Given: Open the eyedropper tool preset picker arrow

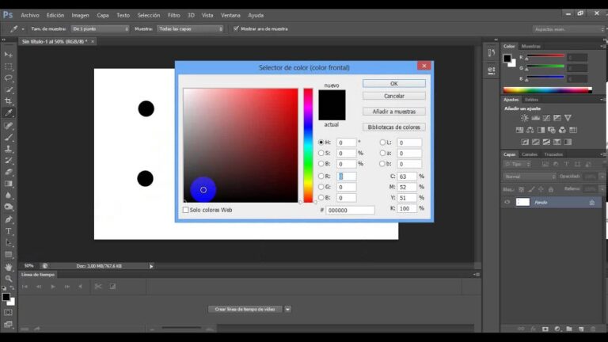Looking at the screenshot, I should (x=23, y=29).
